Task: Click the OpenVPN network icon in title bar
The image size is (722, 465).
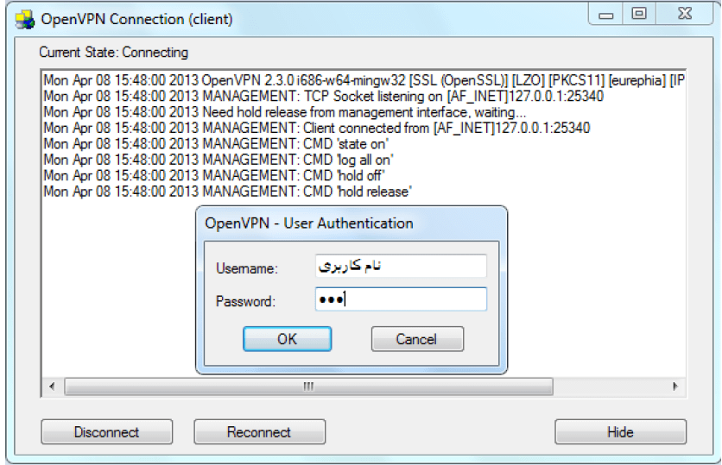Action: pos(24,19)
